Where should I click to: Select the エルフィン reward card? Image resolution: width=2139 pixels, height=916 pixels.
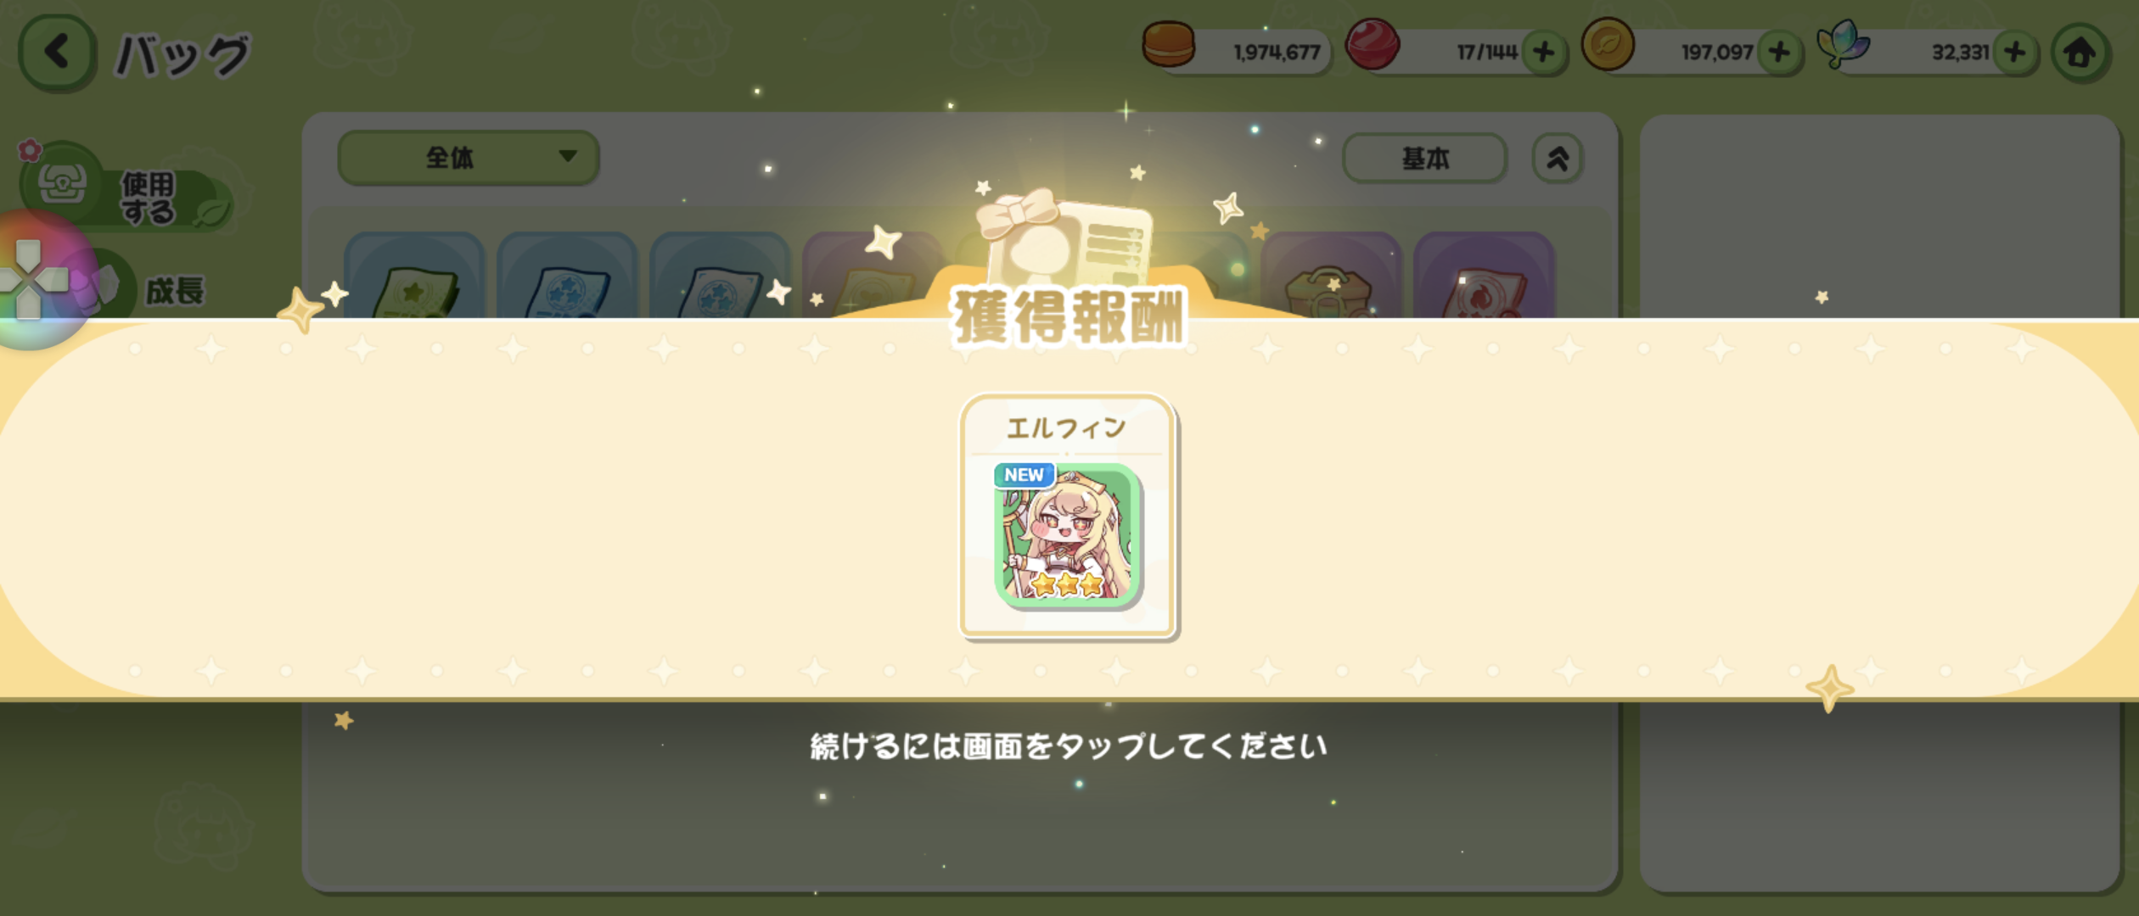[1068, 517]
